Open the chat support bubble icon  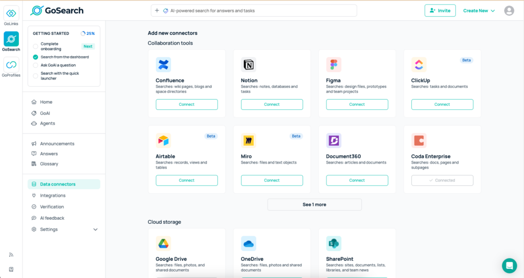click(509, 266)
